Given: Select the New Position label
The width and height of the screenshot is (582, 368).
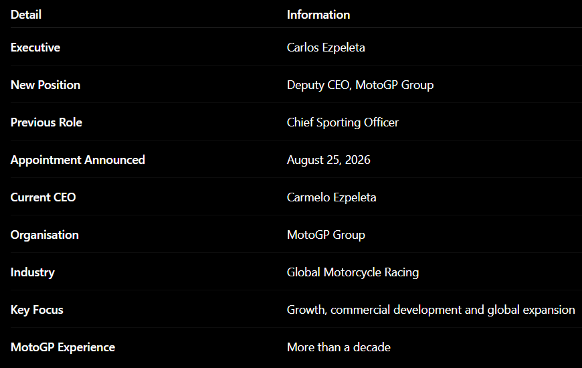Looking at the screenshot, I should 45,85.
